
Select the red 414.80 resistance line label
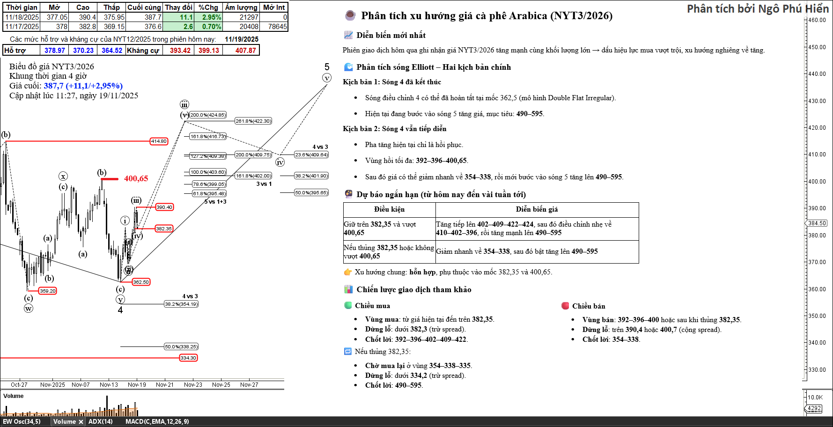159,141
